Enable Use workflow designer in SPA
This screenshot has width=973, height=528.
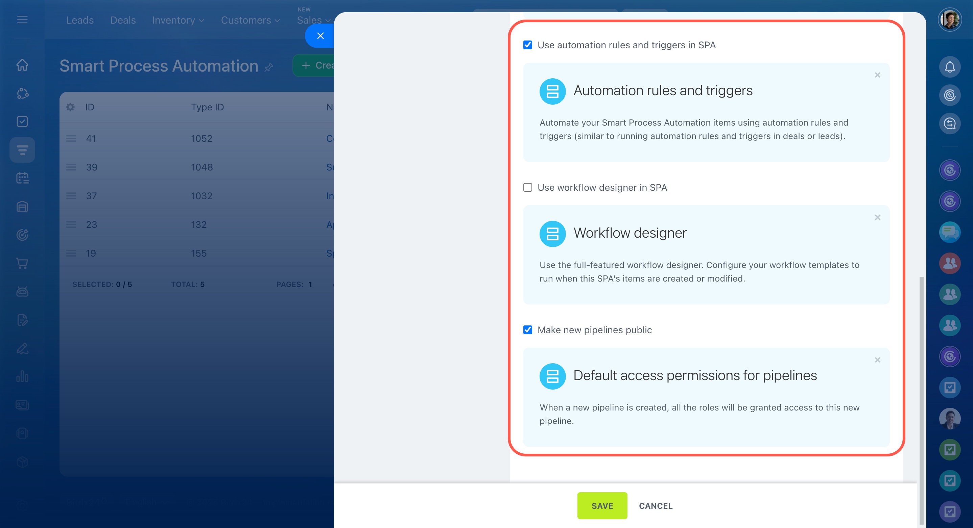tap(528, 187)
